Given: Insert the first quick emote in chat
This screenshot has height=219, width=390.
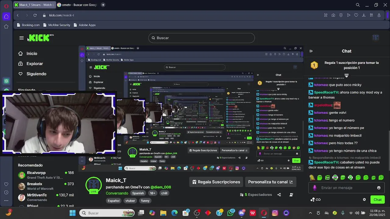Looking at the screenshot, I should pos(312,177).
